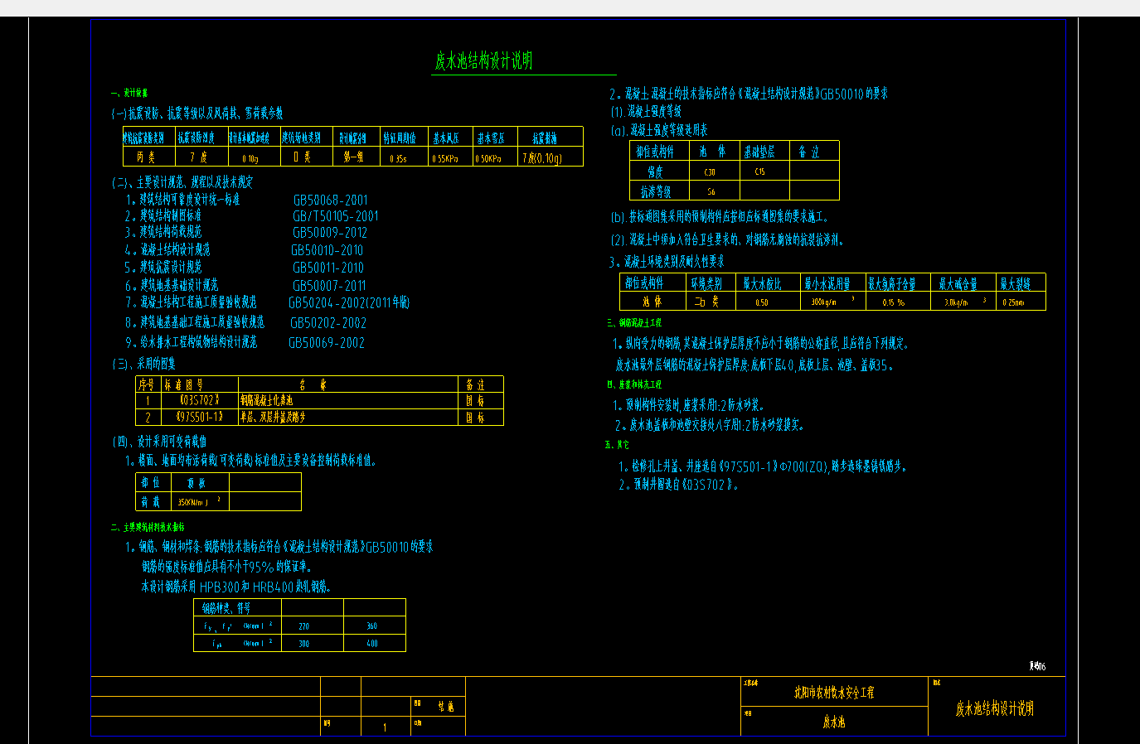This screenshot has height=744, width=1140.
Task: Pick rebar strength value '400'
Action: pyautogui.click(x=371, y=644)
